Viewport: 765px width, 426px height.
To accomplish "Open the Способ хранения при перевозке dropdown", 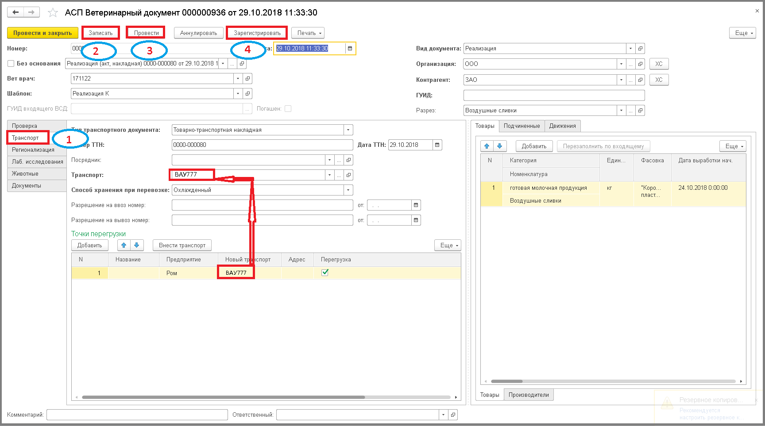I will point(348,190).
